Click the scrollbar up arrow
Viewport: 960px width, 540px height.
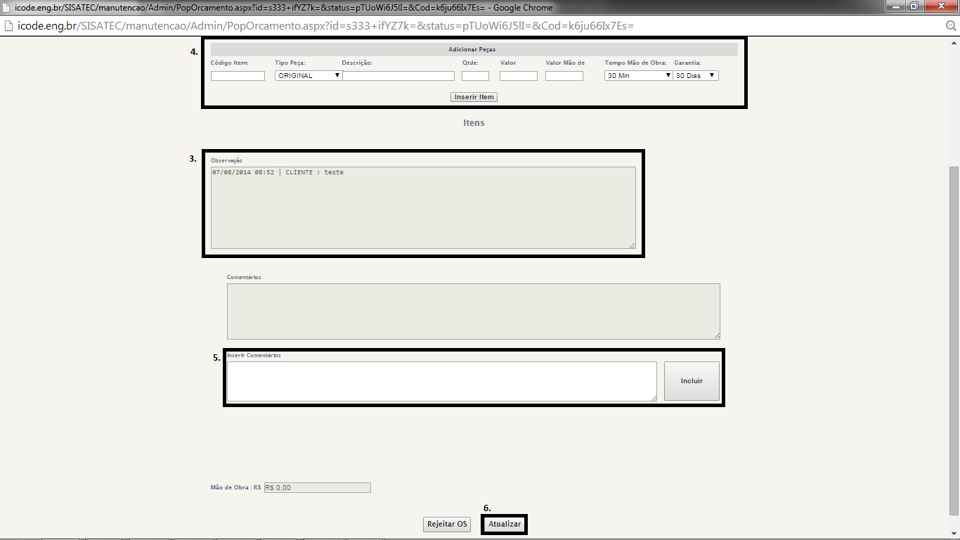coord(954,43)
